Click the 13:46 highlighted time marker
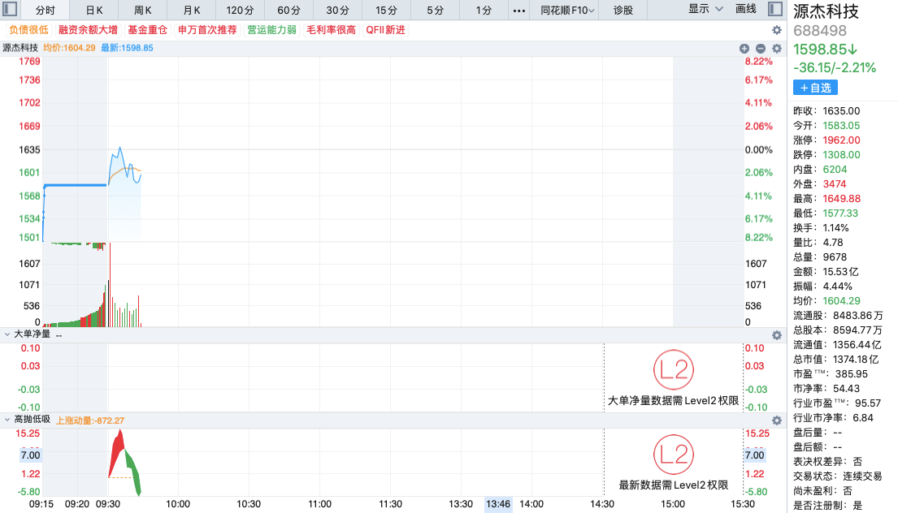This screenshot has height=513, width=898. coord(497,504)
